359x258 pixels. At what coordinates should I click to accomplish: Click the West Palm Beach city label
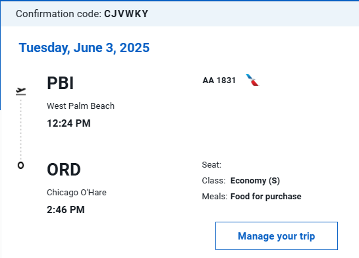point(80,106)
